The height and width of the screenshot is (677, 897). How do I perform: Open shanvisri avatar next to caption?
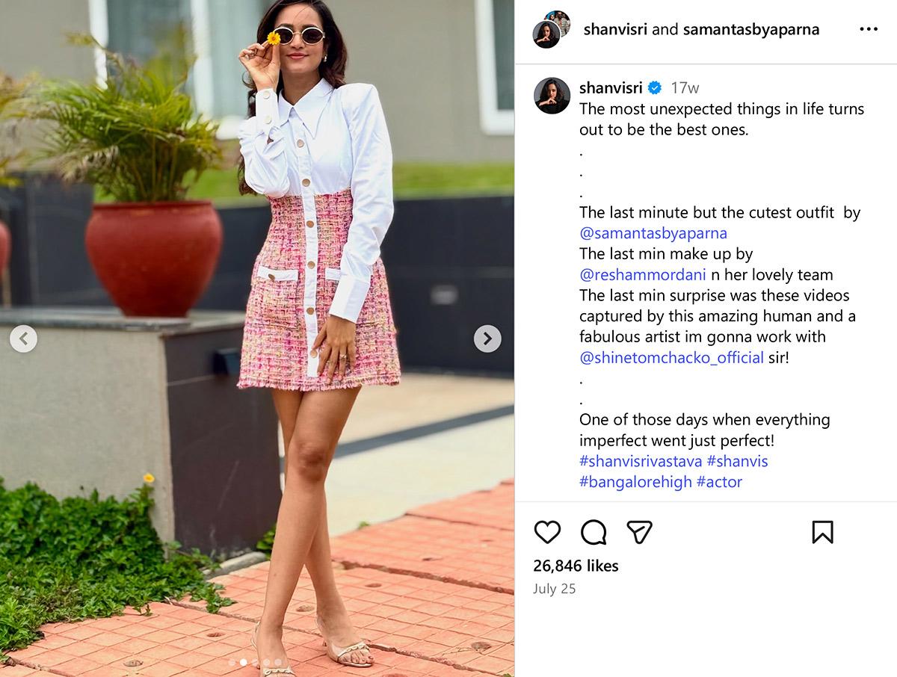(552, 96)
